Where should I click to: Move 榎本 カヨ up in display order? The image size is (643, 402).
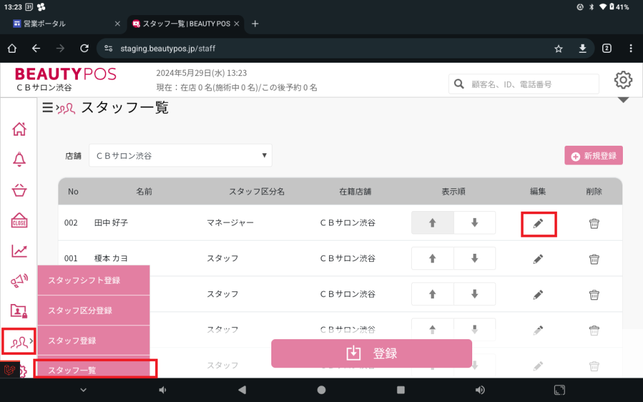[432, 259]
